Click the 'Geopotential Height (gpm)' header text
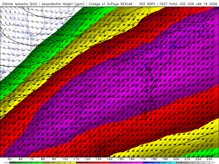Screen dimensions: 219x164 tap(63, 4)
